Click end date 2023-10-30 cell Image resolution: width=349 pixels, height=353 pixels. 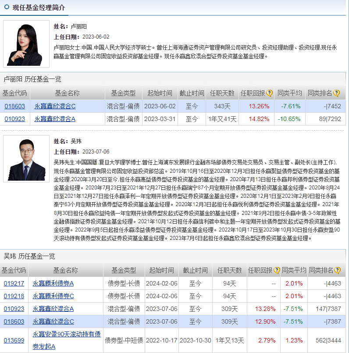tap(196, 340)
